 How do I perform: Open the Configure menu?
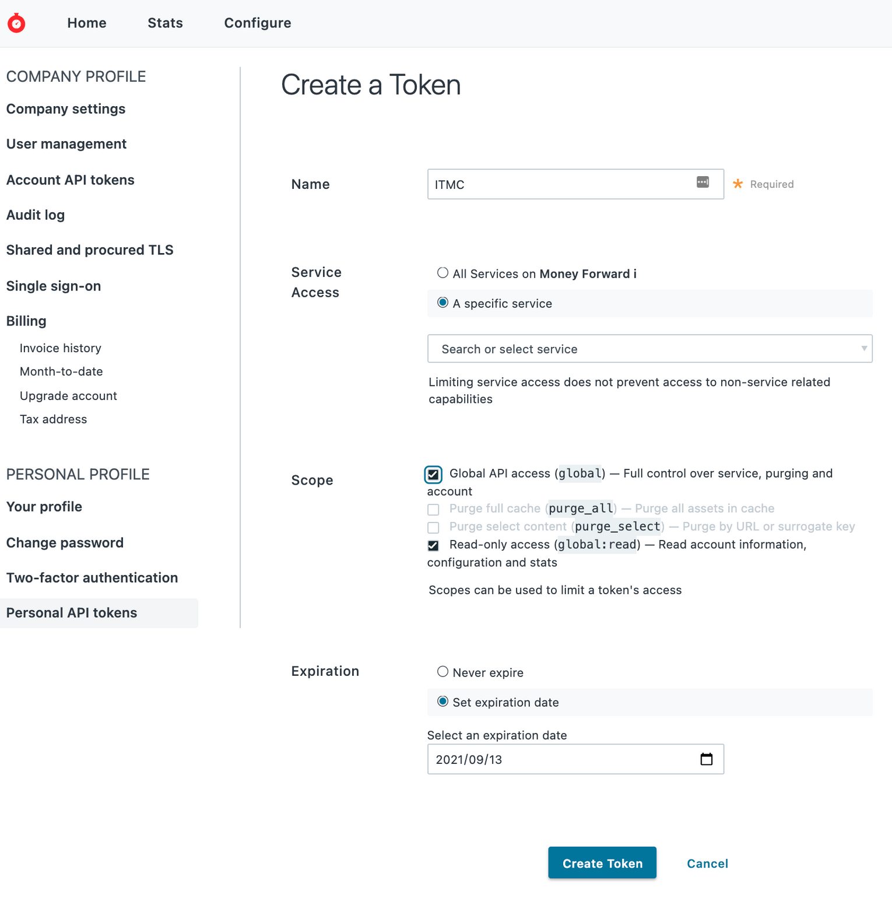pyautogui.click(x=258, y=23)
